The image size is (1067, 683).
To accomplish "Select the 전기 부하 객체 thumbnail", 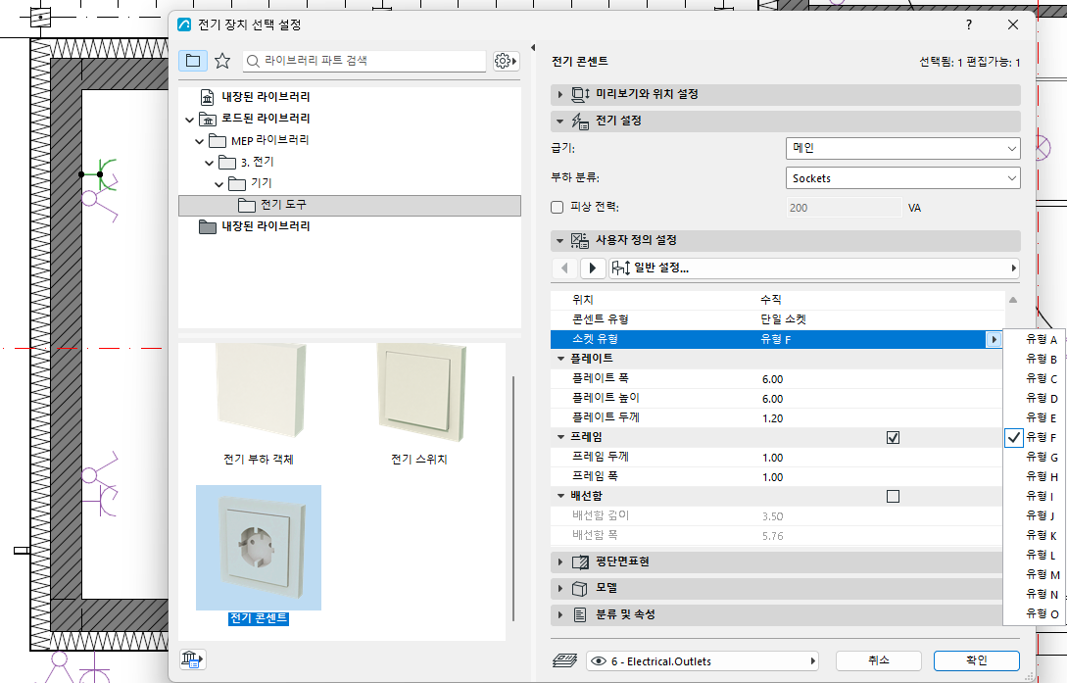I will click(x=259, y=404).
